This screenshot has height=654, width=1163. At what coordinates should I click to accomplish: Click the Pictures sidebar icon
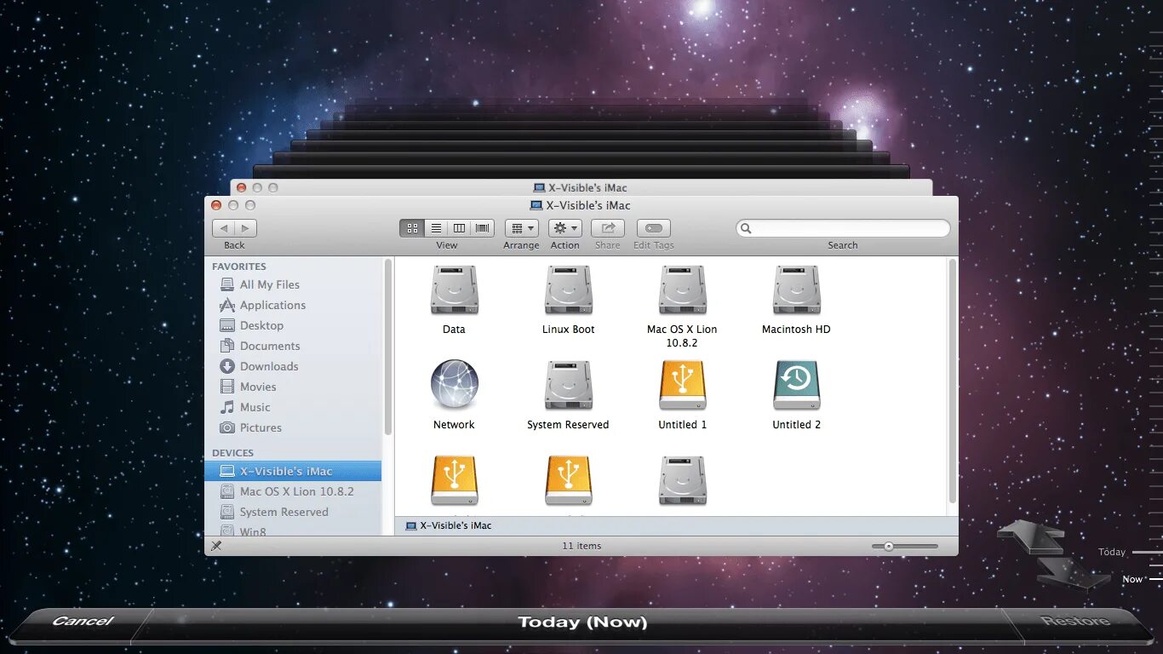(227, 427)
